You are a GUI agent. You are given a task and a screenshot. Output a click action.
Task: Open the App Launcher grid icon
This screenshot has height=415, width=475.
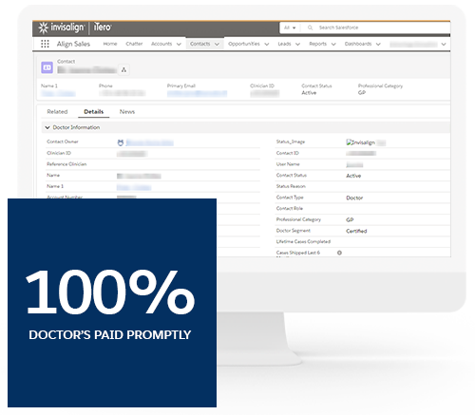coord(45,44)
